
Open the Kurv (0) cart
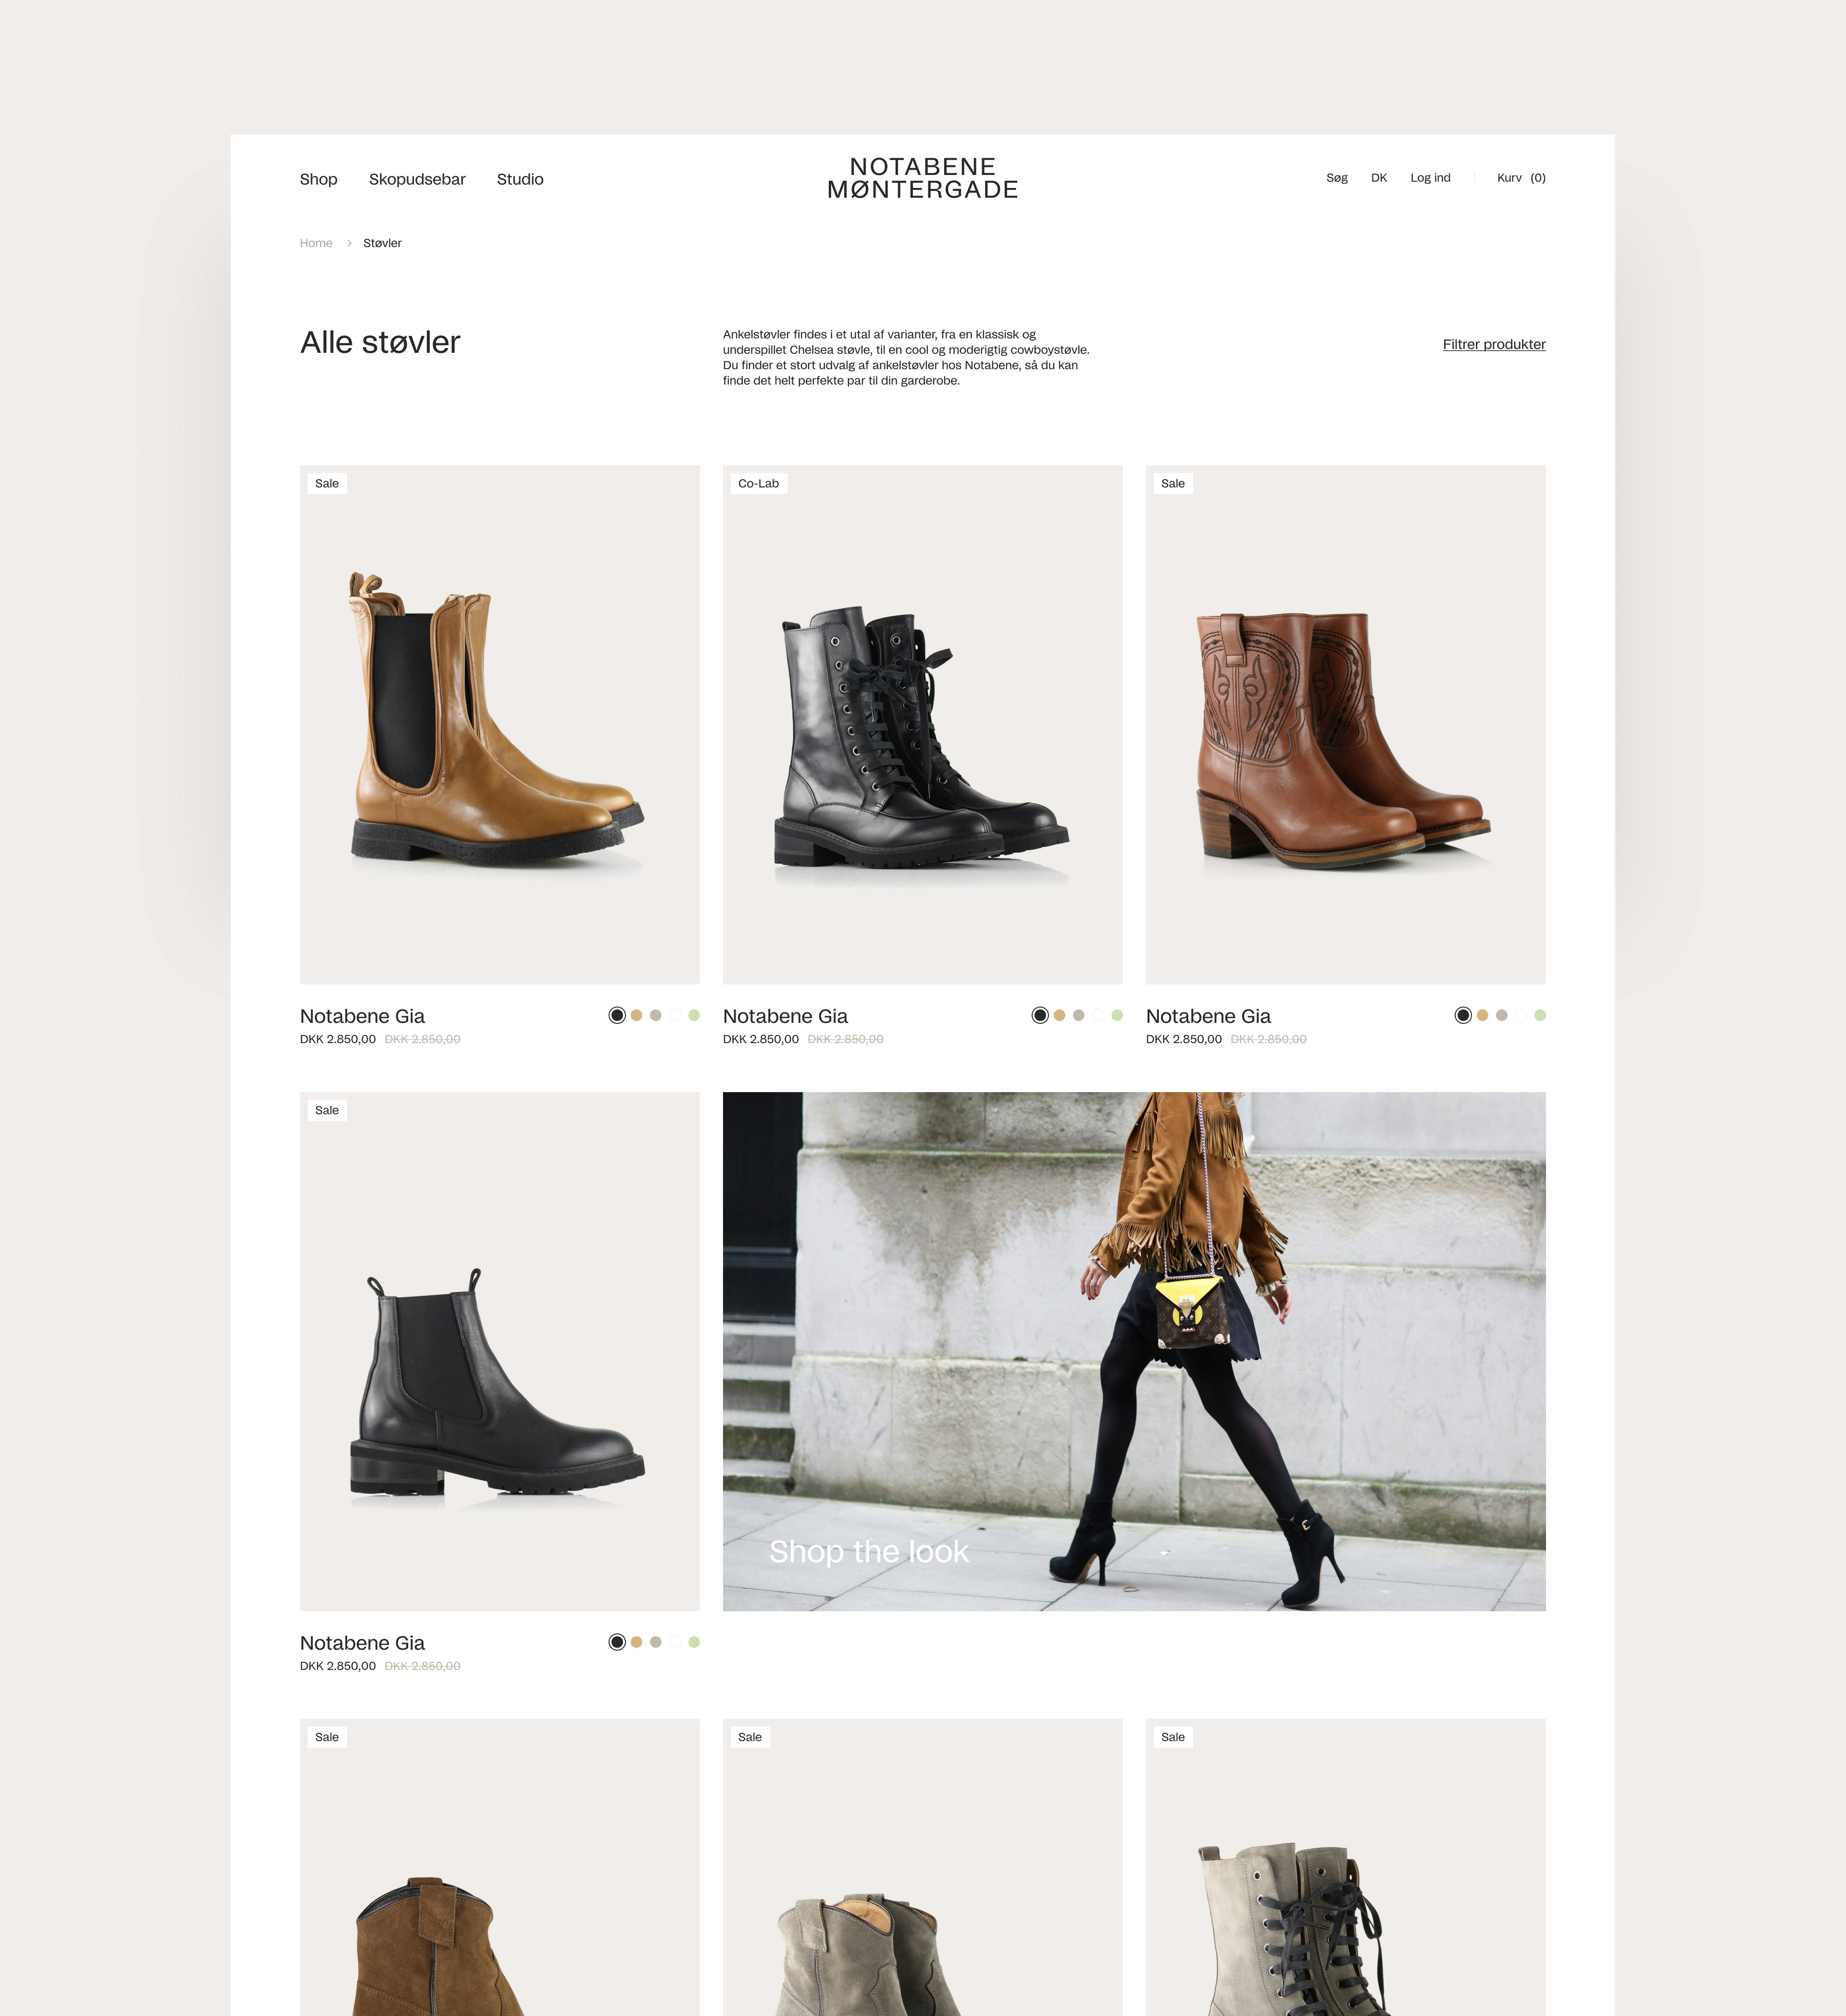pyautogui.click(x=1521, y=178)
